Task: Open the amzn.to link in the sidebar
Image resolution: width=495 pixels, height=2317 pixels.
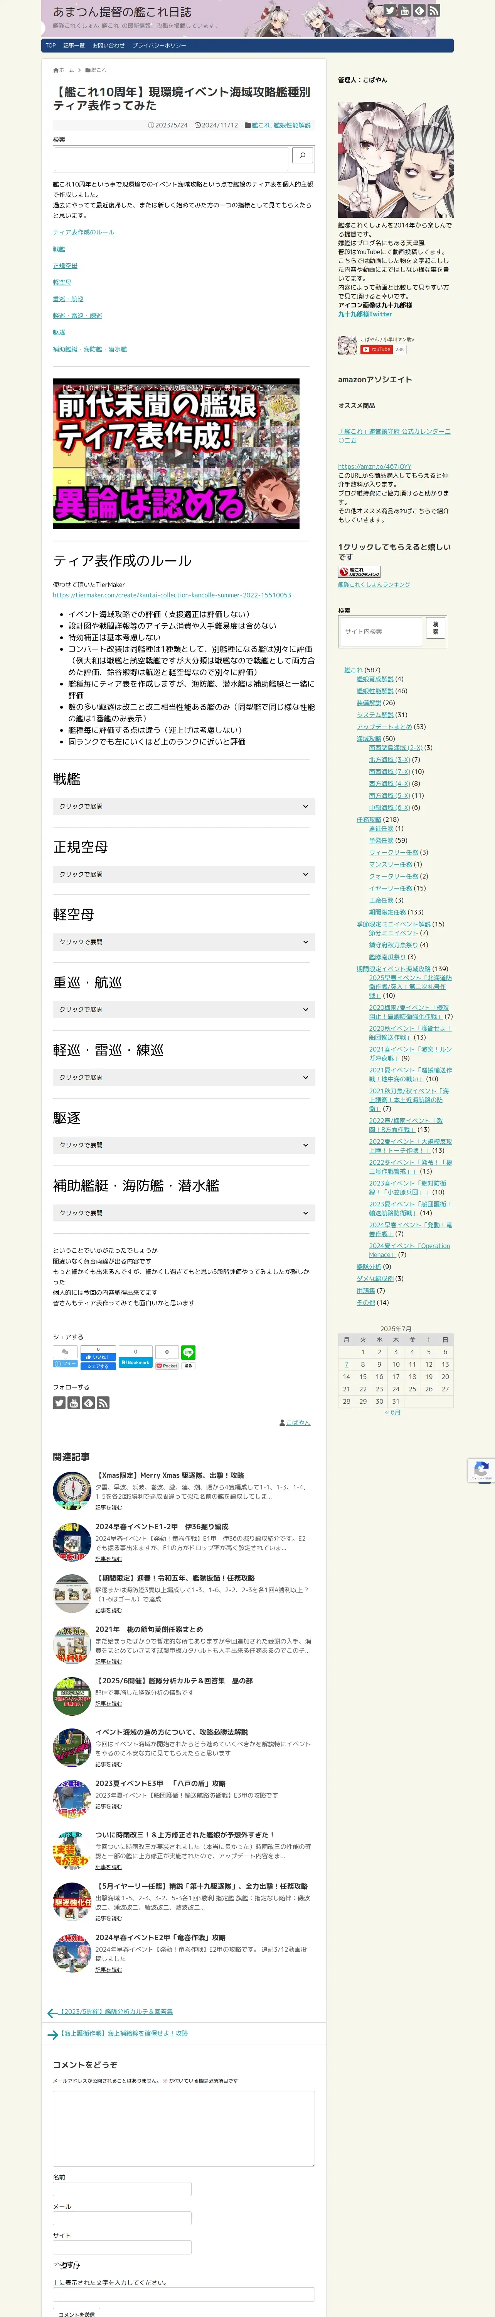Action: click(x=375, y=467)
